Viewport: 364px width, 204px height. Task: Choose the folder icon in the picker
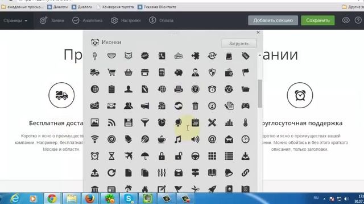(x=245, y=90)
